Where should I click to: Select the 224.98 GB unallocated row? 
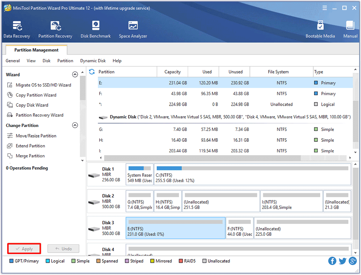click(x=225, y=104)
